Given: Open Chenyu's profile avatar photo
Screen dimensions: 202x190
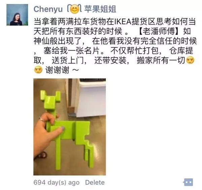Looking at the screenshot, I should coord(17,15).
